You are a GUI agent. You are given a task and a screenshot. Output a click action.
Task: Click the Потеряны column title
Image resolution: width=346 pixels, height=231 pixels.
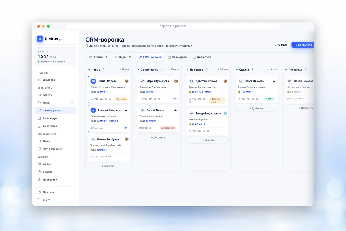point(295,70)
